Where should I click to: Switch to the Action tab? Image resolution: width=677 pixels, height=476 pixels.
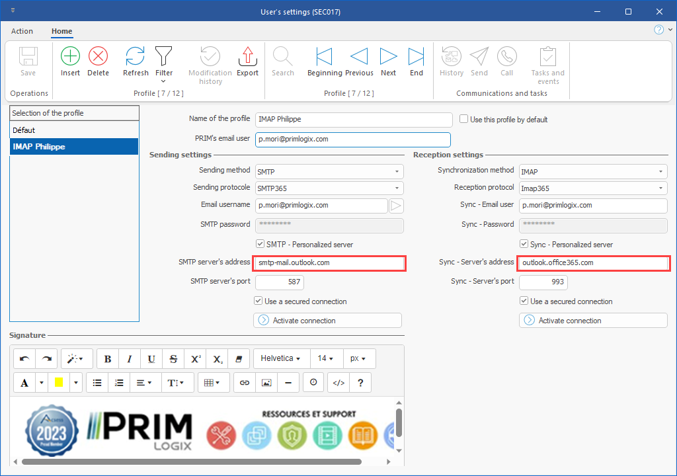pyautogui.click(x=22, y=31)
